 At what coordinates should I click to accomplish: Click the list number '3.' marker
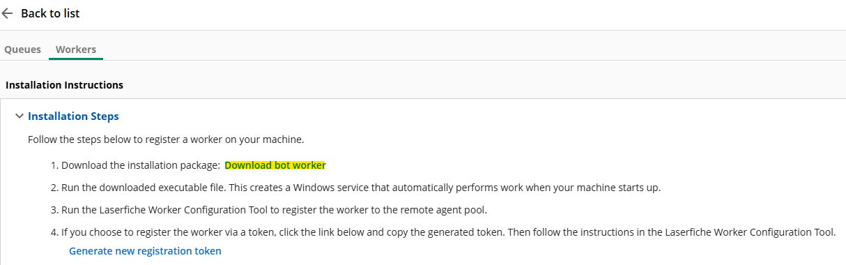(x=55, y=210)
